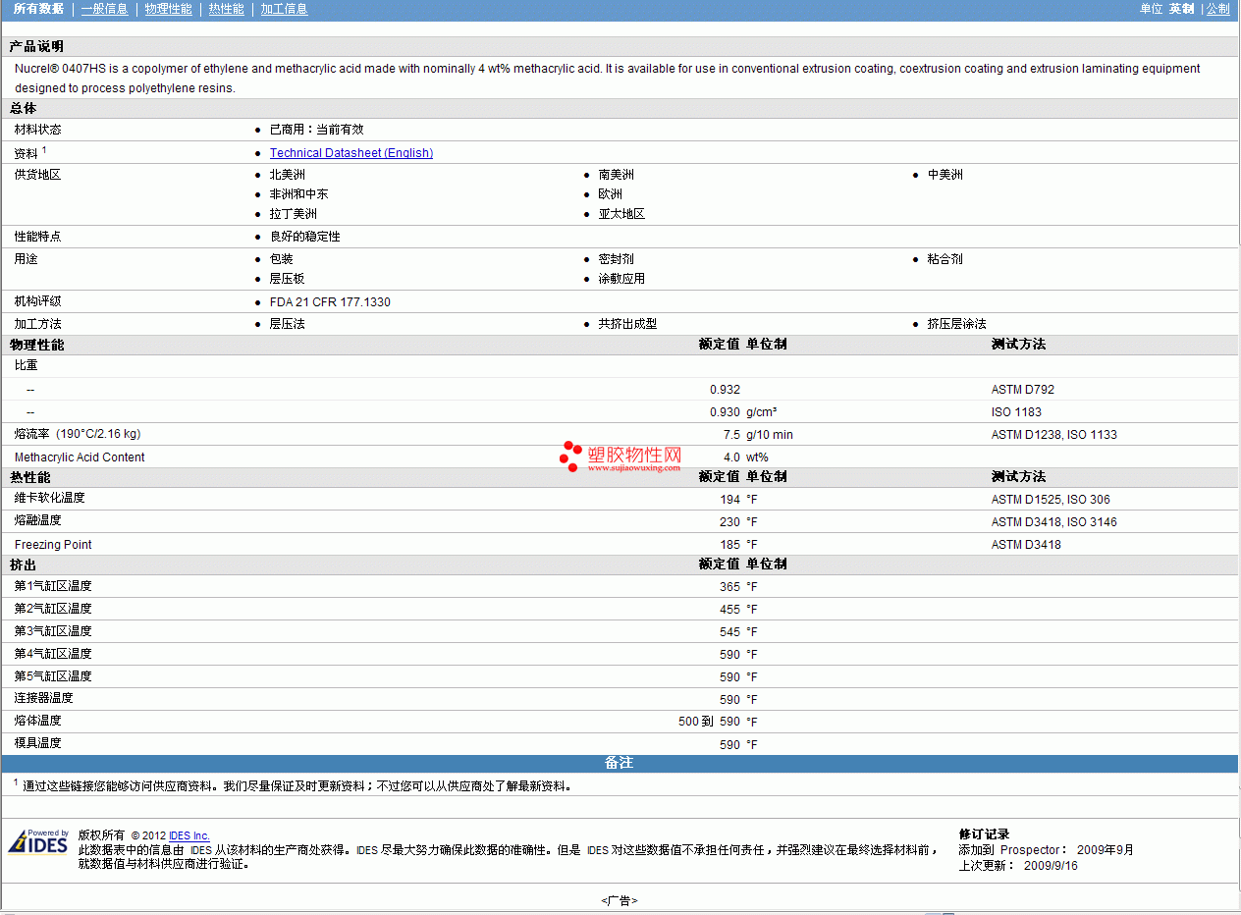1241x915 pixels.
Task: Click the 已商用：当前有效 status text
Action: click(317, 130)
